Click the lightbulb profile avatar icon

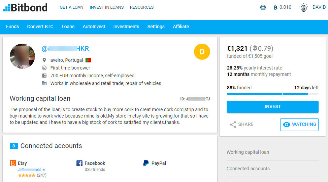tap(303, 8)
